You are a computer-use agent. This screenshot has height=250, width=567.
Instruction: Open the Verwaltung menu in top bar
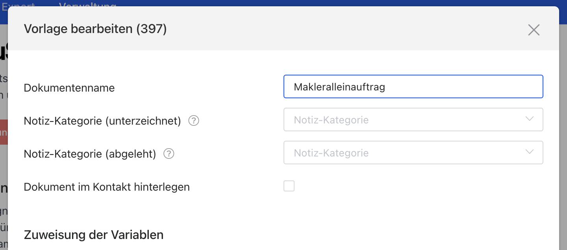[87, 6]
